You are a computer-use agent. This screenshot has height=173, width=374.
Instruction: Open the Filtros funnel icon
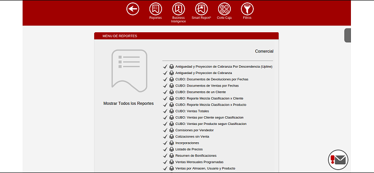coord(247,9)
